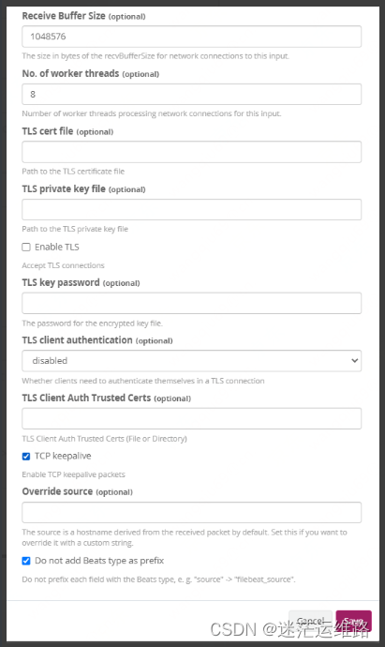Select the TLS private key file field
This screenshot has width=385, height=647.
[192, 210]
